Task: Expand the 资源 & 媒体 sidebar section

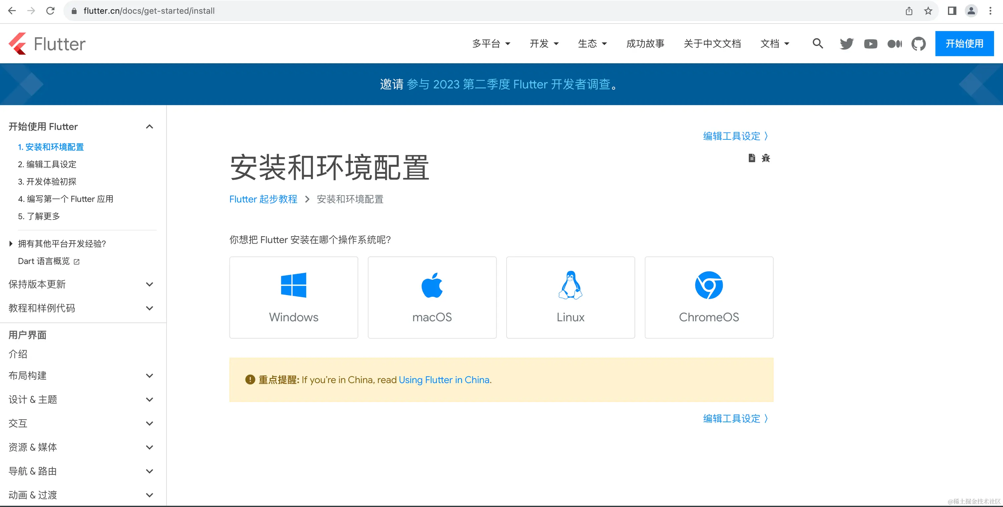Action: tap(150, 447)
